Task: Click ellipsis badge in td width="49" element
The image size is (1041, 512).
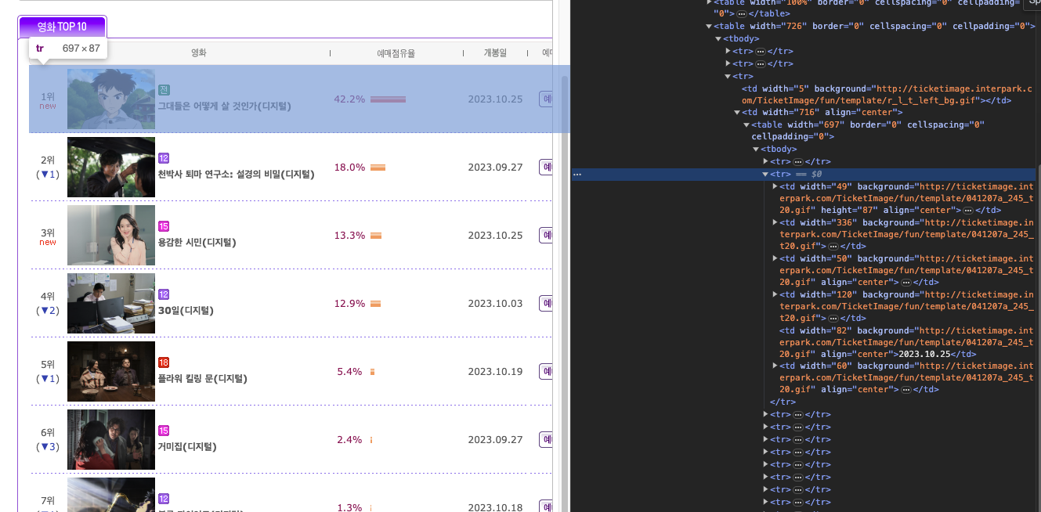Action: (x=968, y=211)
